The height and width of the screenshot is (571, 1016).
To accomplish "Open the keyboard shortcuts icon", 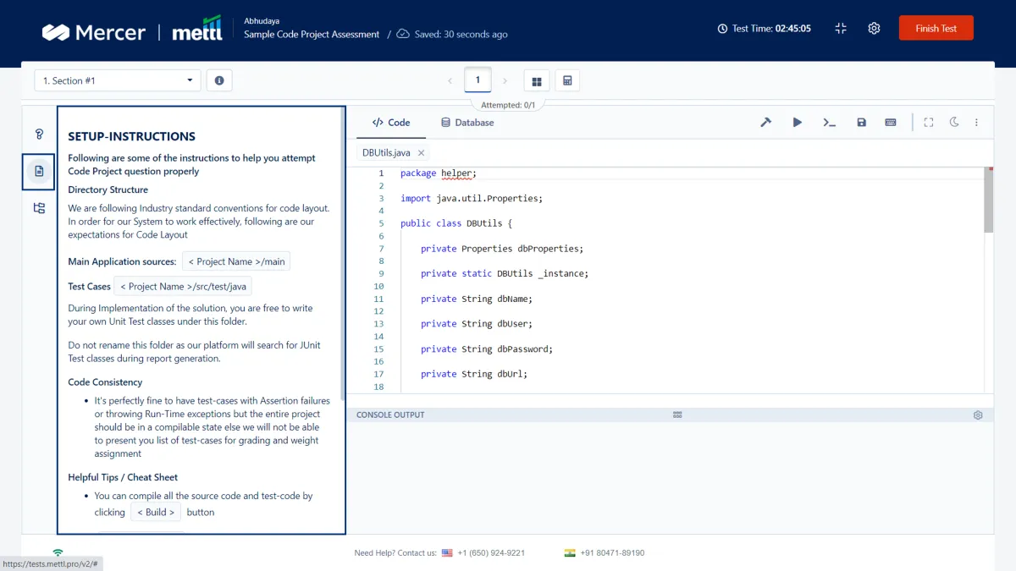I will [891, 123].
